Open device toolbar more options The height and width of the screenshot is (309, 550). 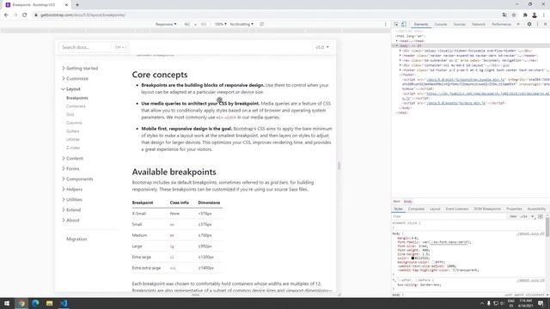pos(386,24)
